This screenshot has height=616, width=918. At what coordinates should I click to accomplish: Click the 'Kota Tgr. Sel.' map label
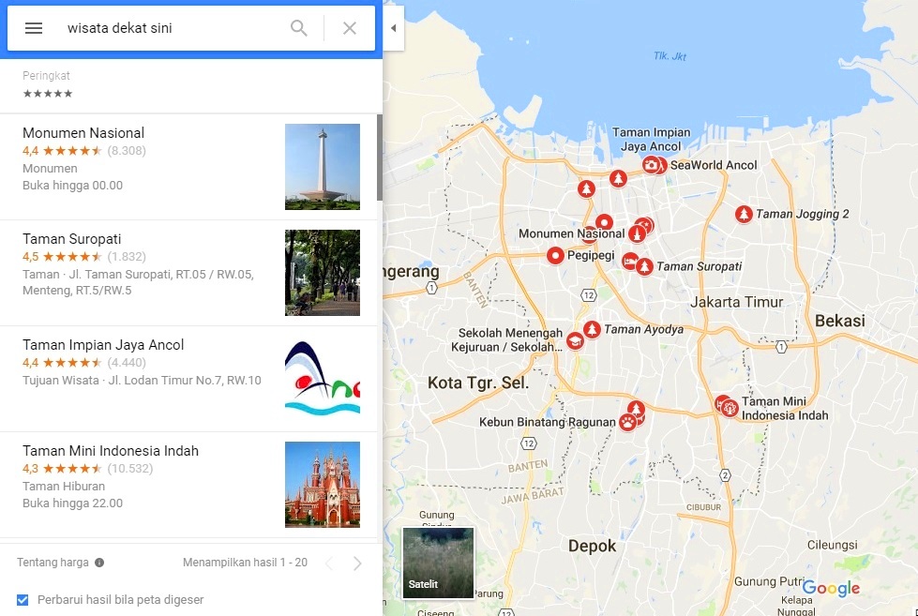(477, 383)
